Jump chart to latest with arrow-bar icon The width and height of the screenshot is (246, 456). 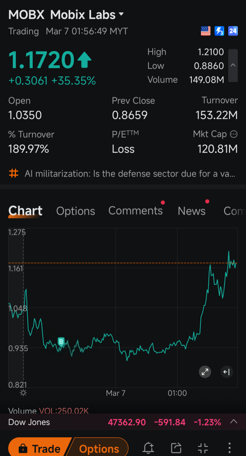(x=227, y=372)
